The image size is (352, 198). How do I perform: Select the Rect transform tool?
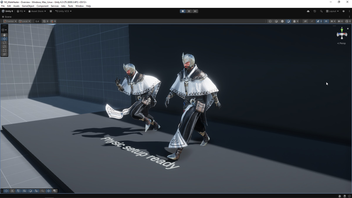(x=4, y=50)
